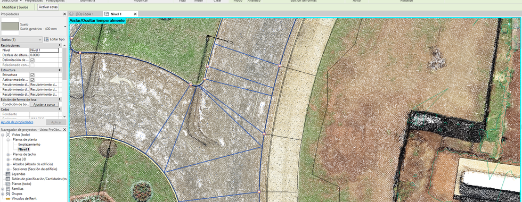Collapse the Edición de forma de losa group
The image size is (522, 202).
(x=60, y=99)
